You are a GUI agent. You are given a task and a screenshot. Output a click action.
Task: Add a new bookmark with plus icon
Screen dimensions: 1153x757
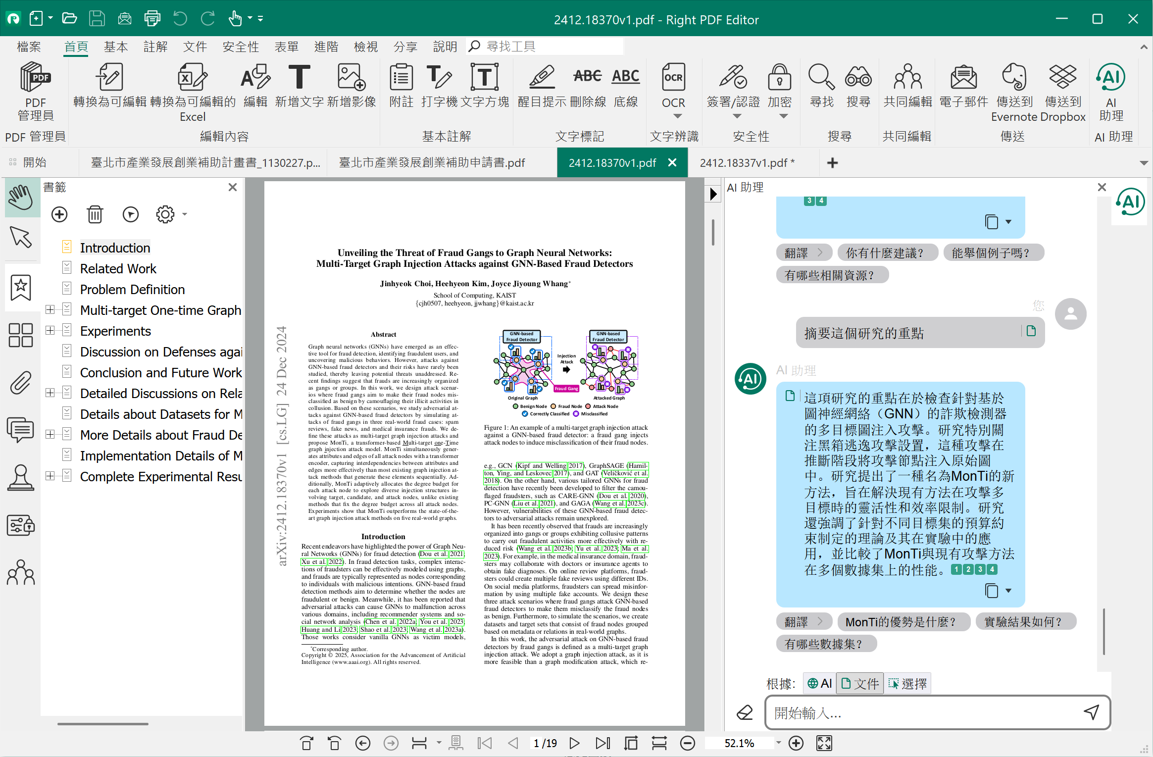click(x=59, y=214)
